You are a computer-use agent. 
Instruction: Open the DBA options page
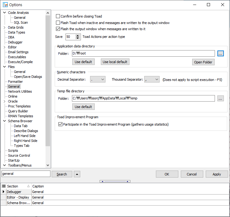pos(11,37)
